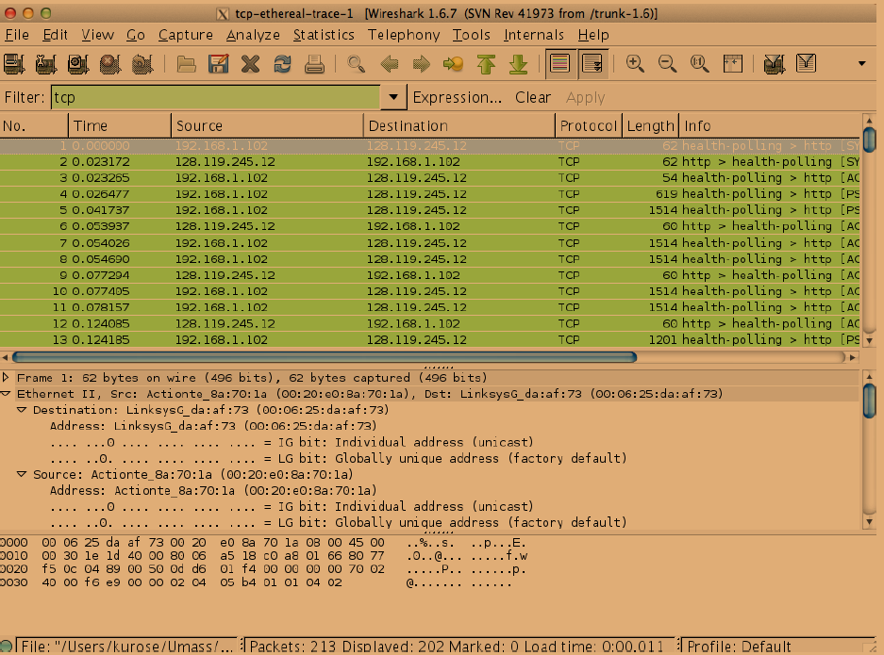Open the Telephony menu

(404, 35)
